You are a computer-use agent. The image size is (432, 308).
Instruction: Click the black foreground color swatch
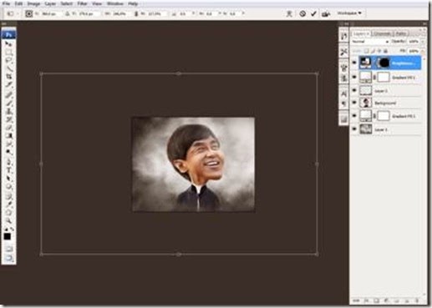(8, 236)
